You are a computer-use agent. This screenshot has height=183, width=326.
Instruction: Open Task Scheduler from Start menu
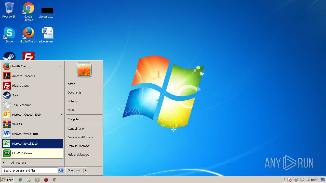(33, 105)
